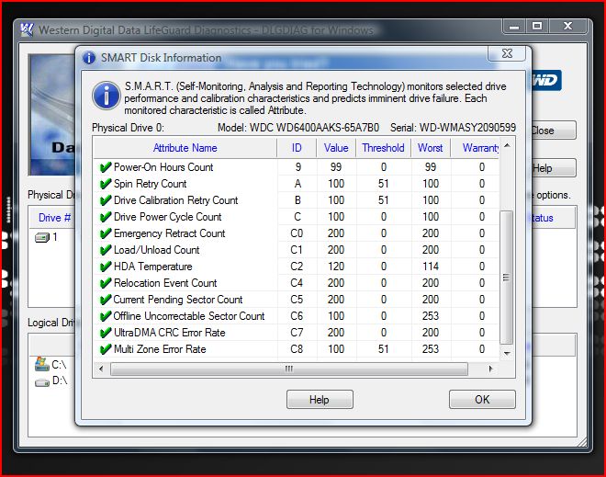Click the physical drive 1 icon in main window

click(x=41, y=237)
